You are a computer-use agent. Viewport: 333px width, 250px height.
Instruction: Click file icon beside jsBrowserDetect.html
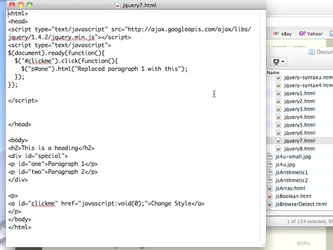270,204
